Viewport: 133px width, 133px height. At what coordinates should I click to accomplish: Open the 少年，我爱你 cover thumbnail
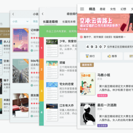(52, 48)
